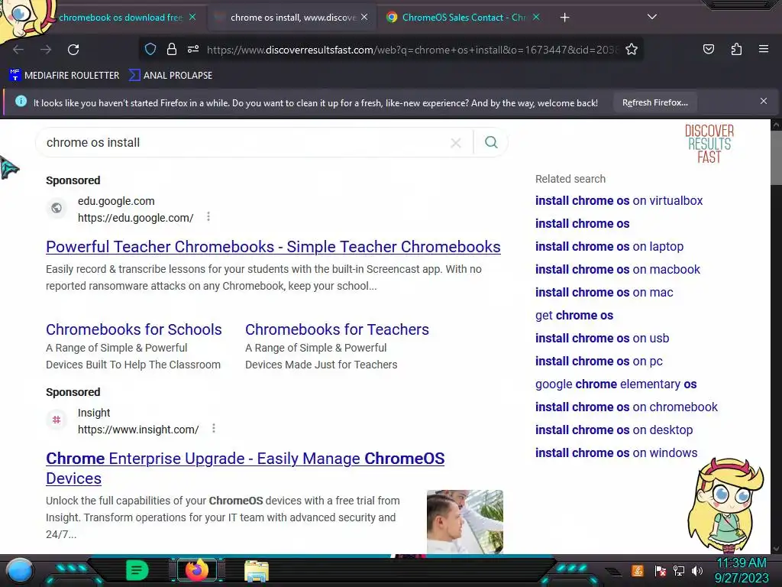Viewport: 782px width, 587px height.
Task: Select install chrome os on laptop
Action: pos(609,247)
